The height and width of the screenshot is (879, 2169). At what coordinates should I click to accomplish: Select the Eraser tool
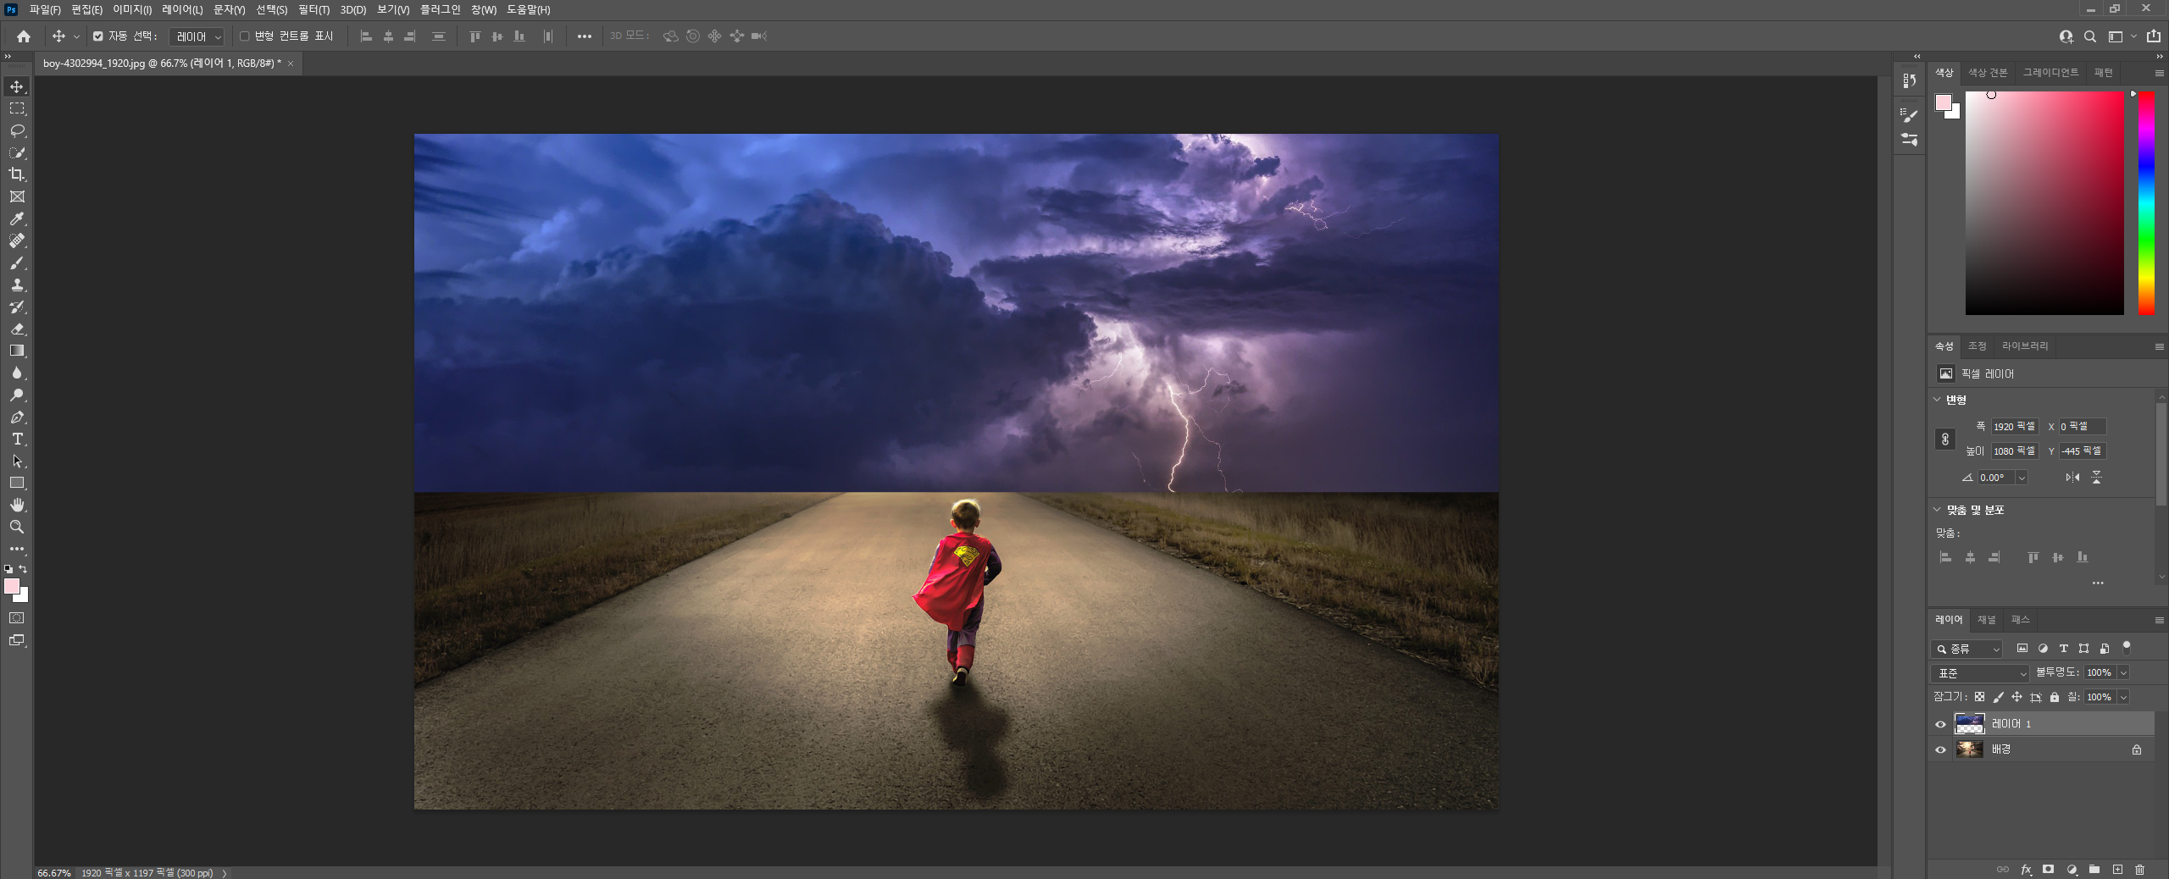click(17, 329)
